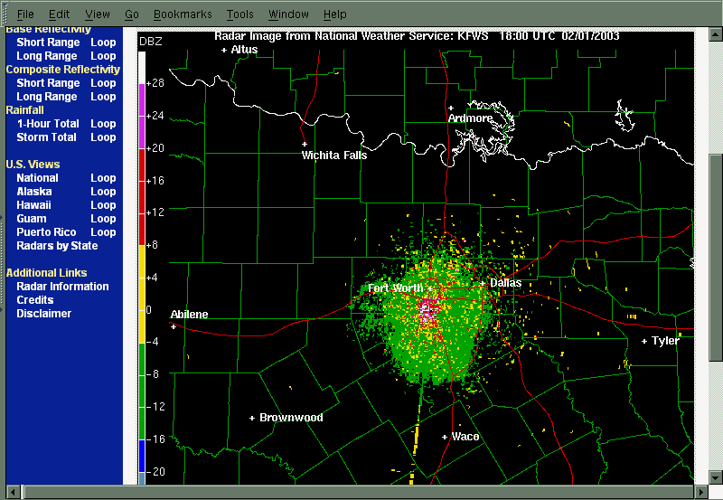The image size is (723, 500).
Task: Click the +28 value on DBZ scale
Action: coord(155,83)
